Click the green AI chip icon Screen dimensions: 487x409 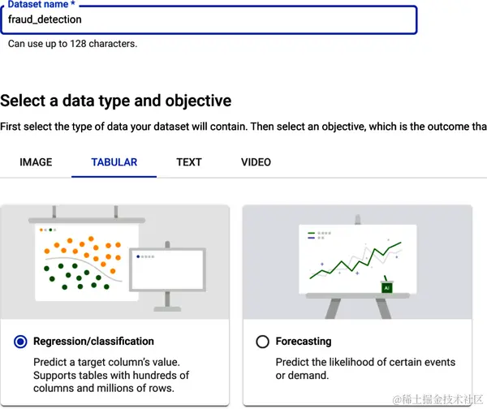387,287
